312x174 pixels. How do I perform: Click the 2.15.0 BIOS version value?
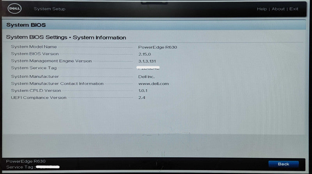pos(145,54)
